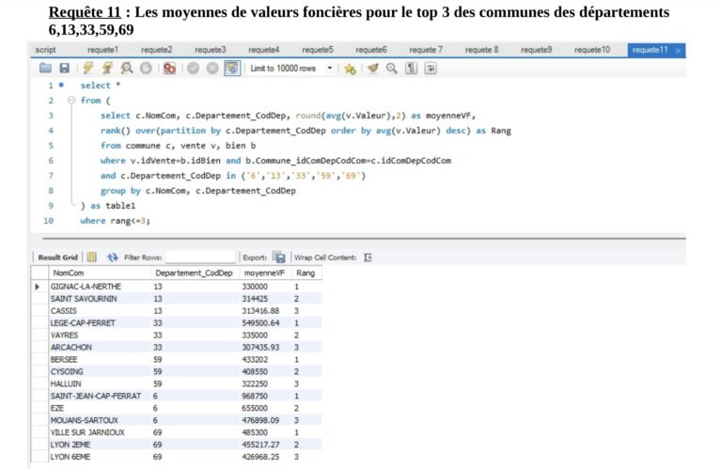Switch to the script tab
This screenshot has width=722, height=469.
45,49
